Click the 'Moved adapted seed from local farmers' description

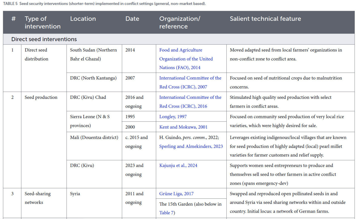pyautogui.click(x=286, y=54)
